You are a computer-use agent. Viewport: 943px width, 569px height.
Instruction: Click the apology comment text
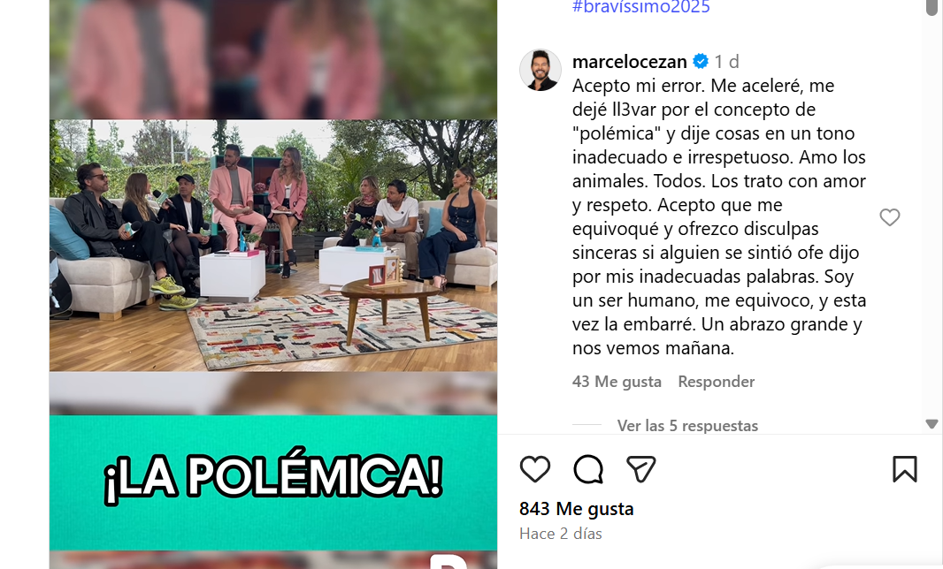tap(719, 216)
